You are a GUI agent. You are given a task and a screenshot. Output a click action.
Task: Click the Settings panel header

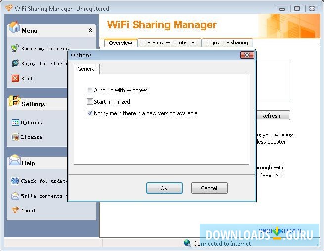[38, 104]
